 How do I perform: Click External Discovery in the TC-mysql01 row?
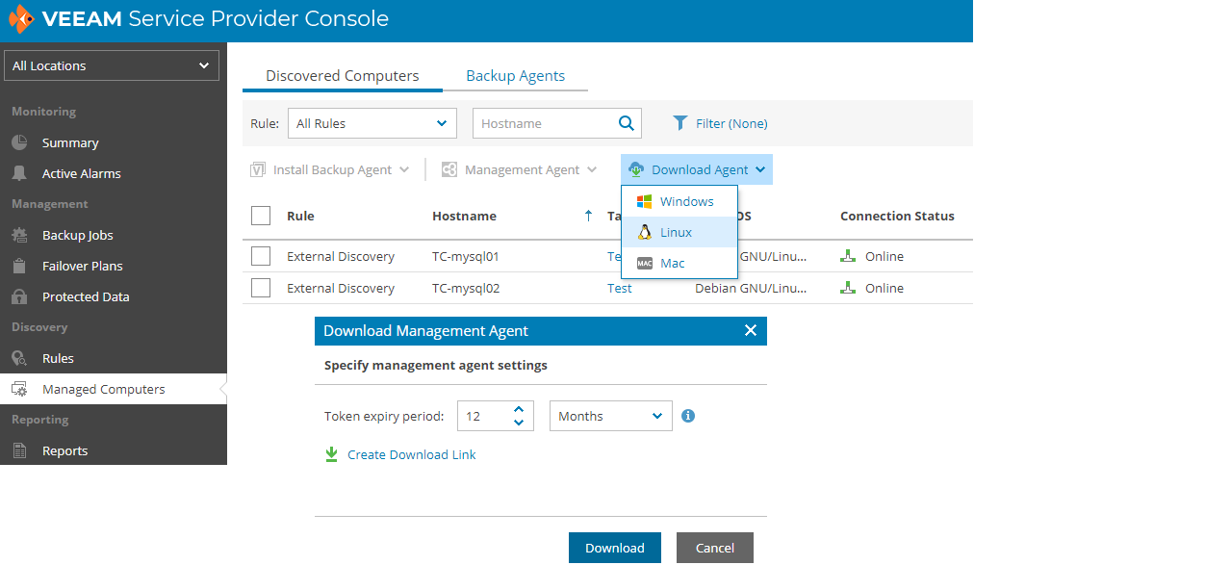341,256
